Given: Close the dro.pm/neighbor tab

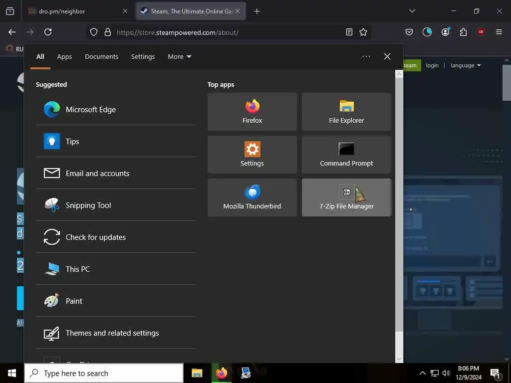Looking at the screenshot, I should (125, 11).
